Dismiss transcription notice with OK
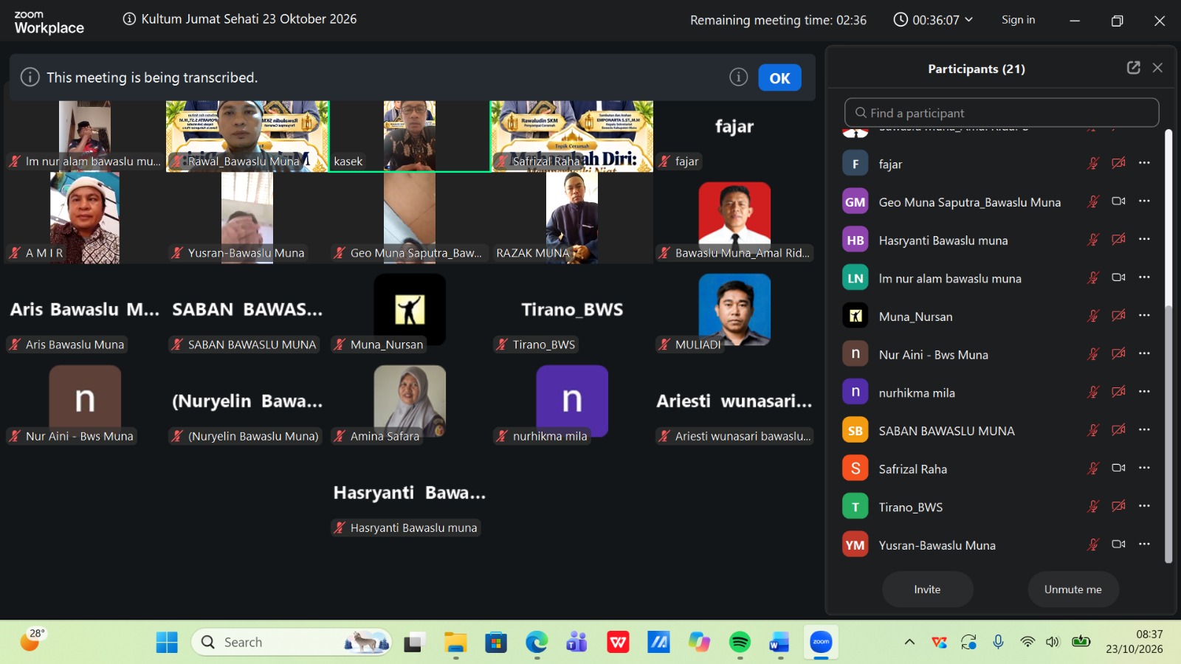 779,78
